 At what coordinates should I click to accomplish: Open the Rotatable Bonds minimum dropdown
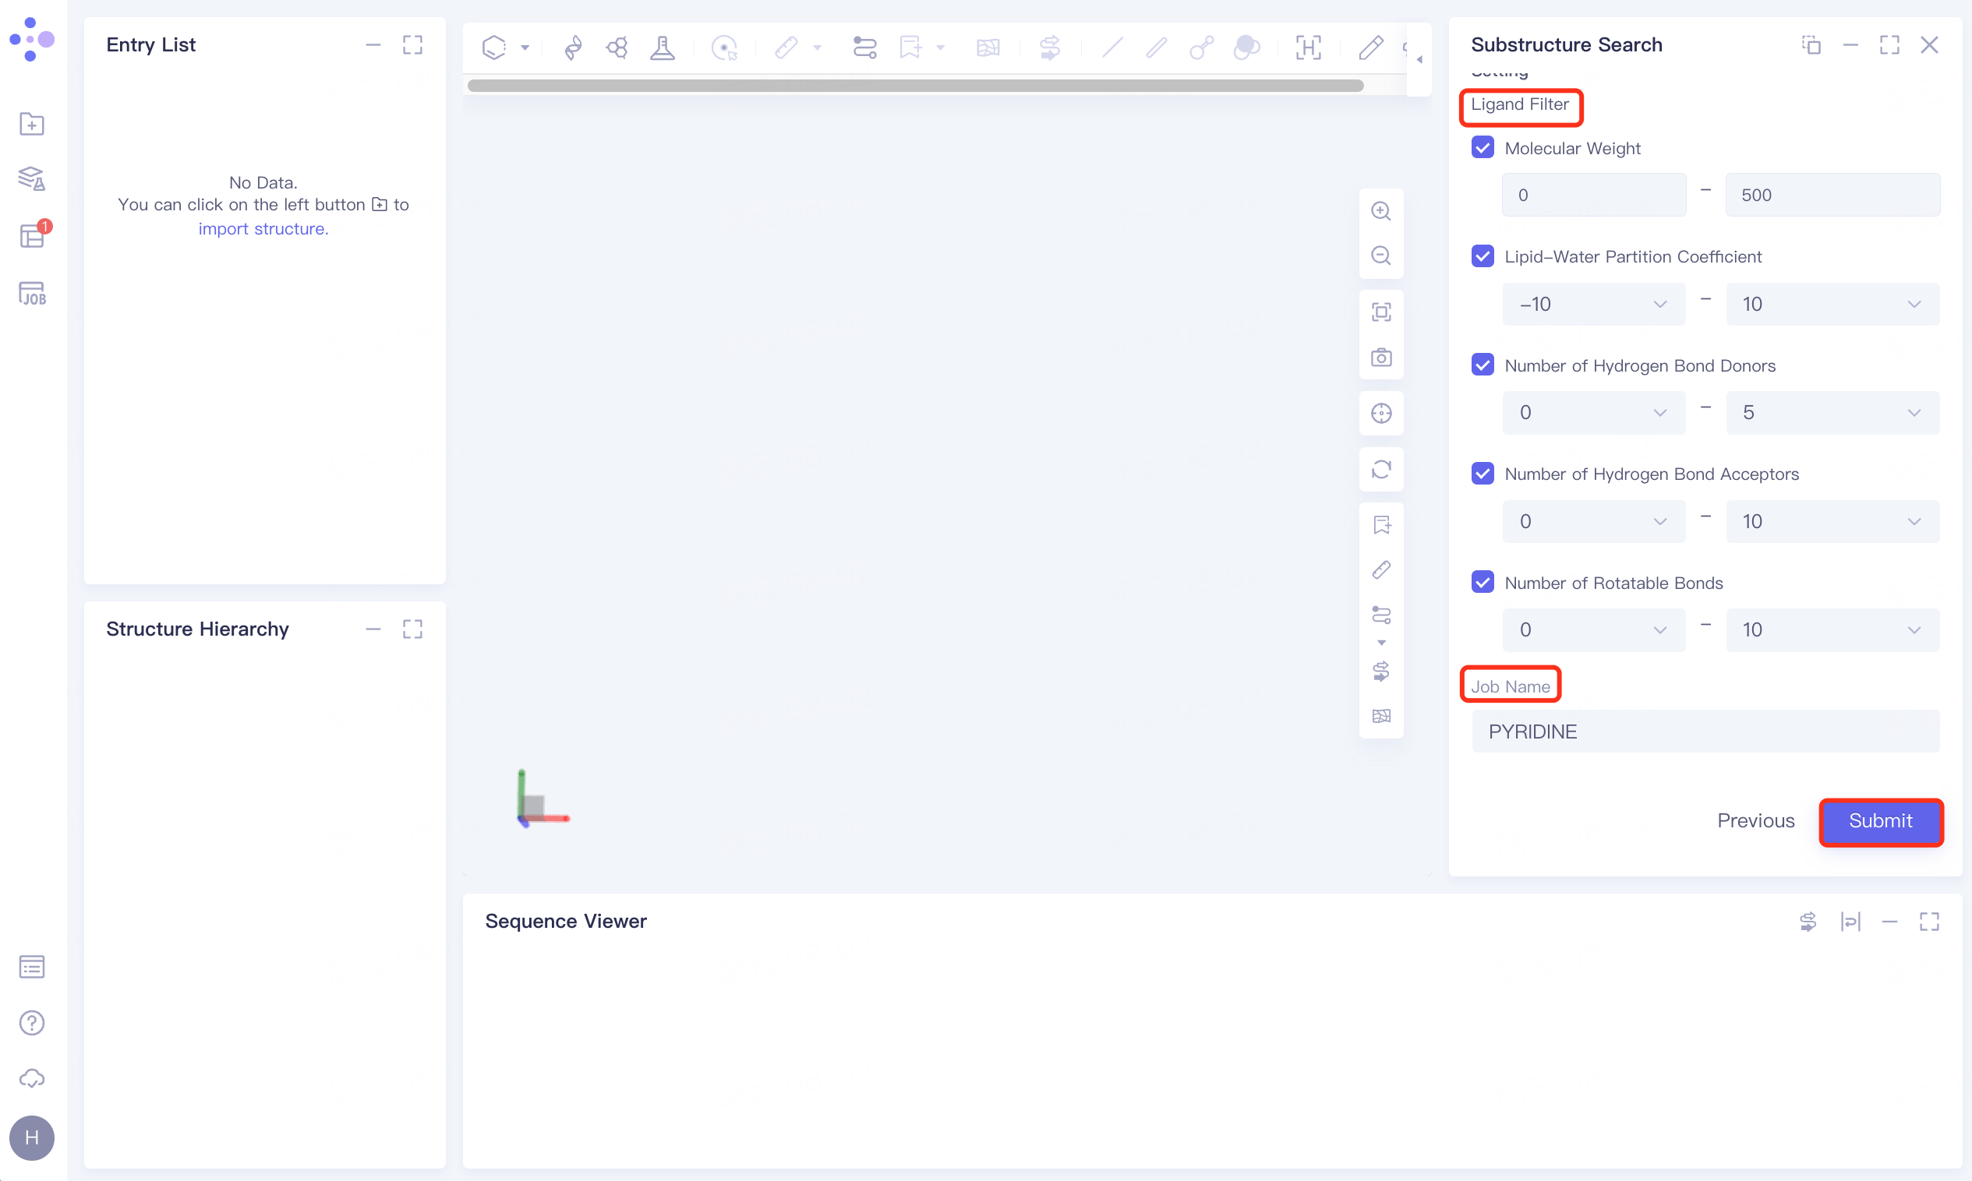(x=1593, y=629)
